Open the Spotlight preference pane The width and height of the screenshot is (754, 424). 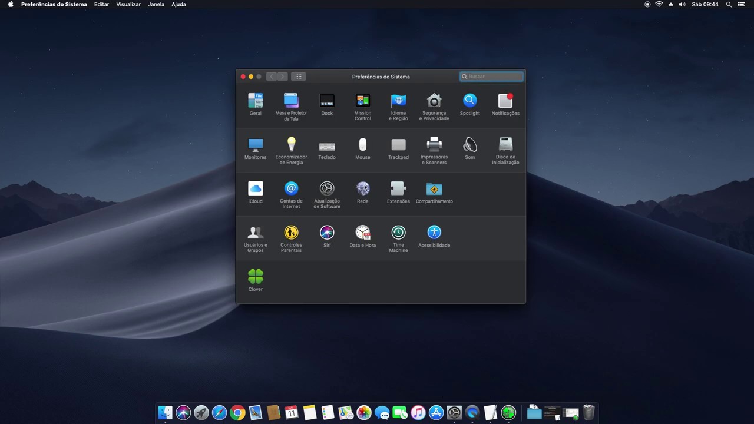469,104
